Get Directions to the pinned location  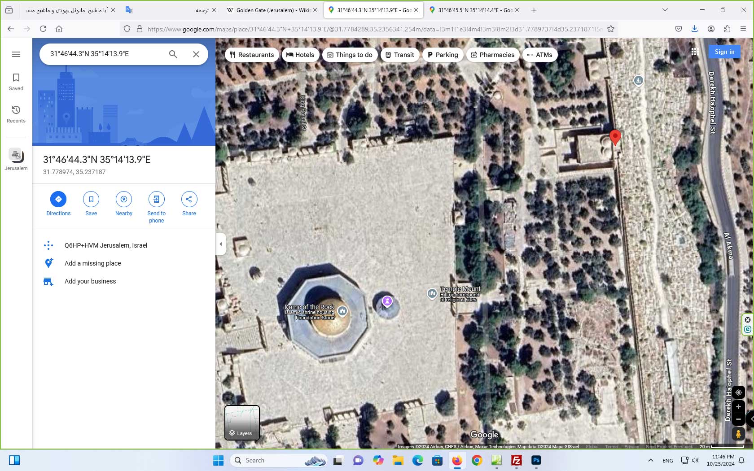coord(58,204)
